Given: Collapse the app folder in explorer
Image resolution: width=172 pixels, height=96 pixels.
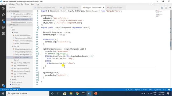Looking at the screenshot, I should click(11, 30).
